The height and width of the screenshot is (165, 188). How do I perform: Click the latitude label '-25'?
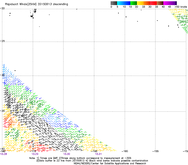(2, 41)
